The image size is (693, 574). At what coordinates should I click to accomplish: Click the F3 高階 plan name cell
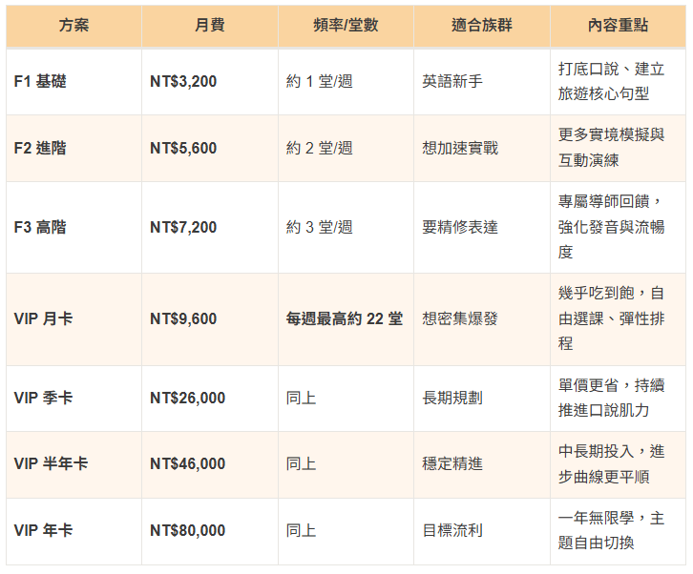point(40,228)
